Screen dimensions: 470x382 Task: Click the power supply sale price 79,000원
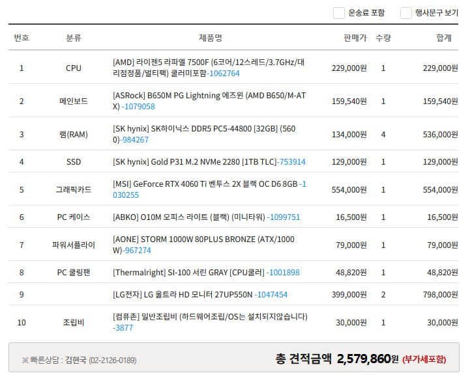click(x=351, y=245)
